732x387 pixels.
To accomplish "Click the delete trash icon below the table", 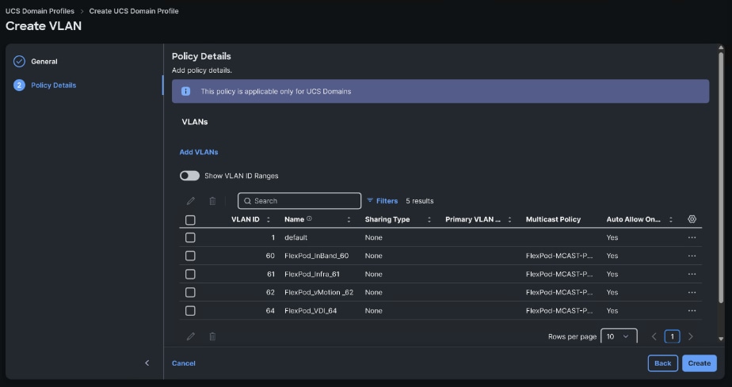I will 212,336.
